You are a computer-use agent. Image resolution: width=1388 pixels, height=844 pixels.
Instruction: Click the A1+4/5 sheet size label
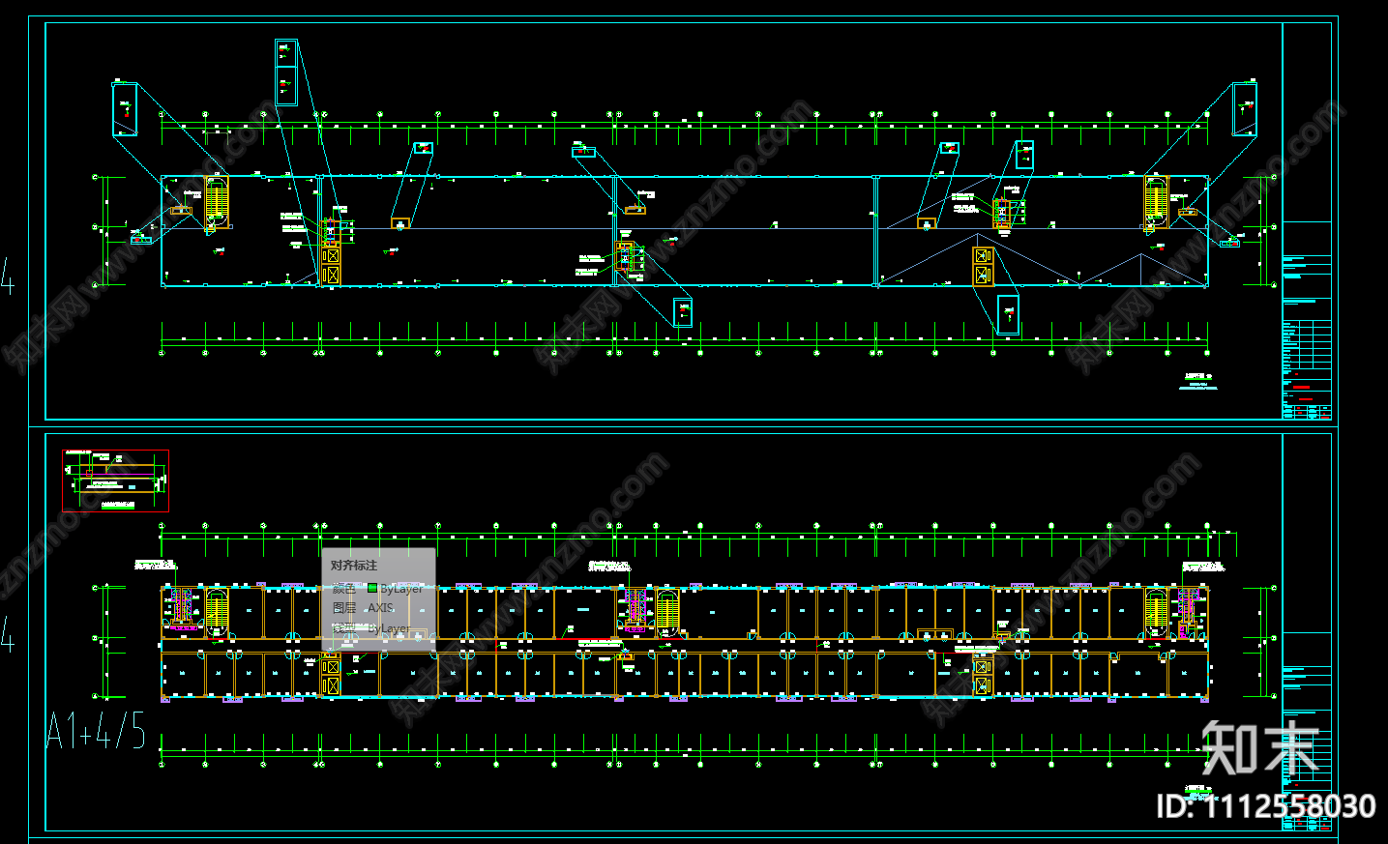96,731
